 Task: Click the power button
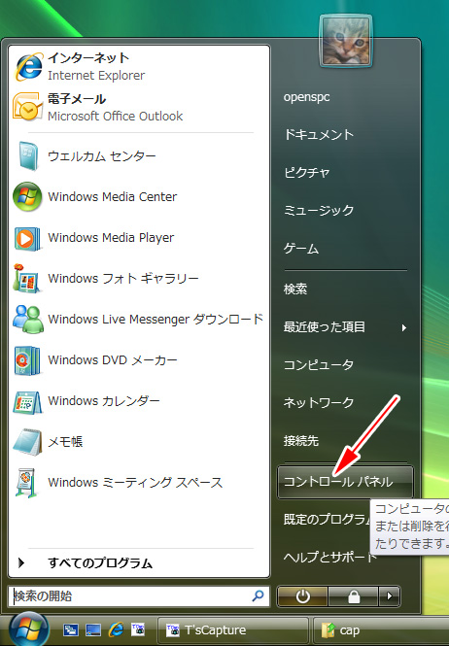302,596
